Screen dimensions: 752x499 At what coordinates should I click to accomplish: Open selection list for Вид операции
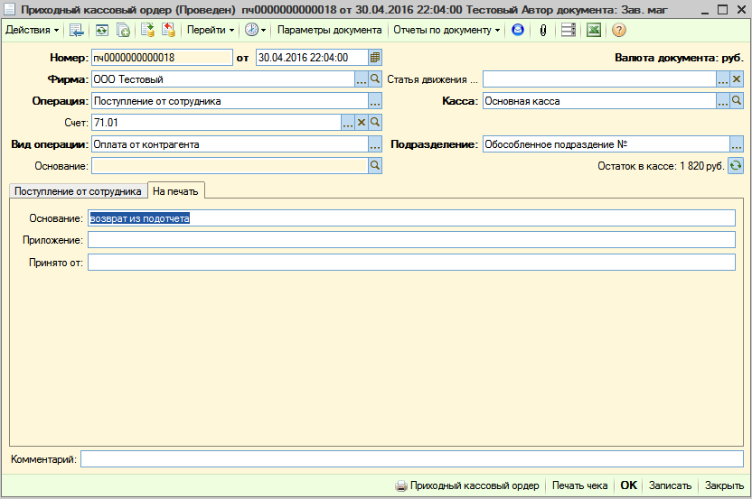[375, 144]
